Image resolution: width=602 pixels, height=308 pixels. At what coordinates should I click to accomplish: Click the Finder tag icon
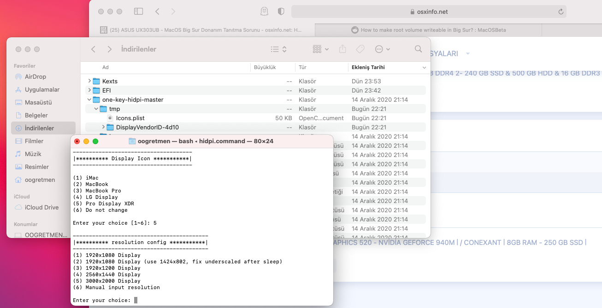(x=360, y=49)
